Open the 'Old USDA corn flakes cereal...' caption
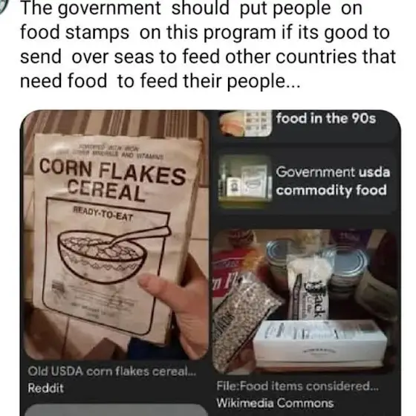The height and width of the screenshot is (416, 416). pyautogui.click(x=112, y=371)
